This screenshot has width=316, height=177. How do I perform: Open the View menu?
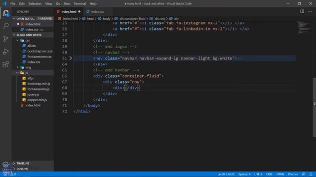[x=48, y=3]
